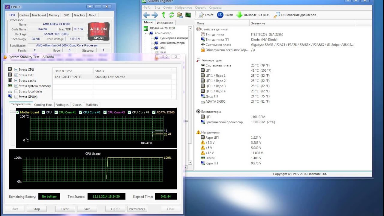Open the Вид menu in AIDA64
Viewport: 384px width, 216px height.
pos(157,7)
